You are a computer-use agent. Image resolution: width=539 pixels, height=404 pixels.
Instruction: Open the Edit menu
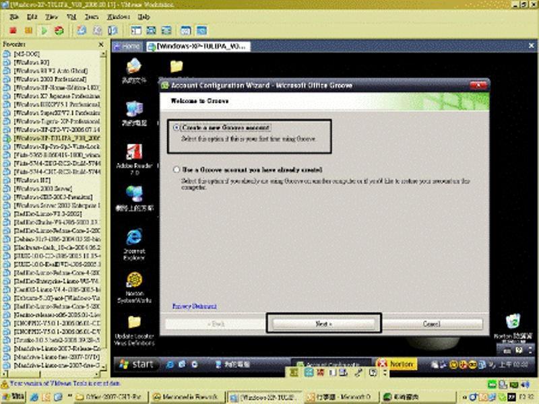pos(32,16)
